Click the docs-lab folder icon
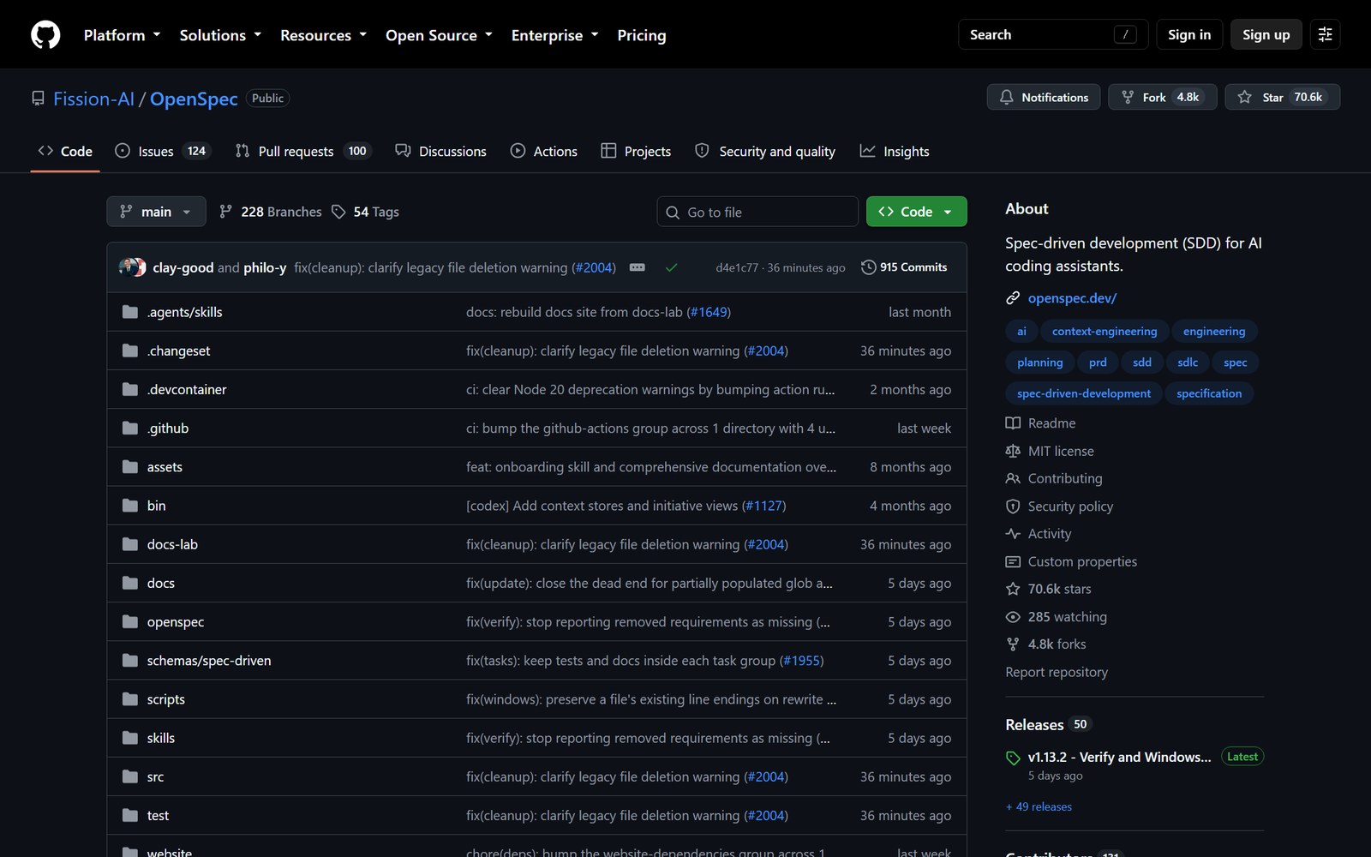This screenshot has height=857, width=1371. pos(130,544)
